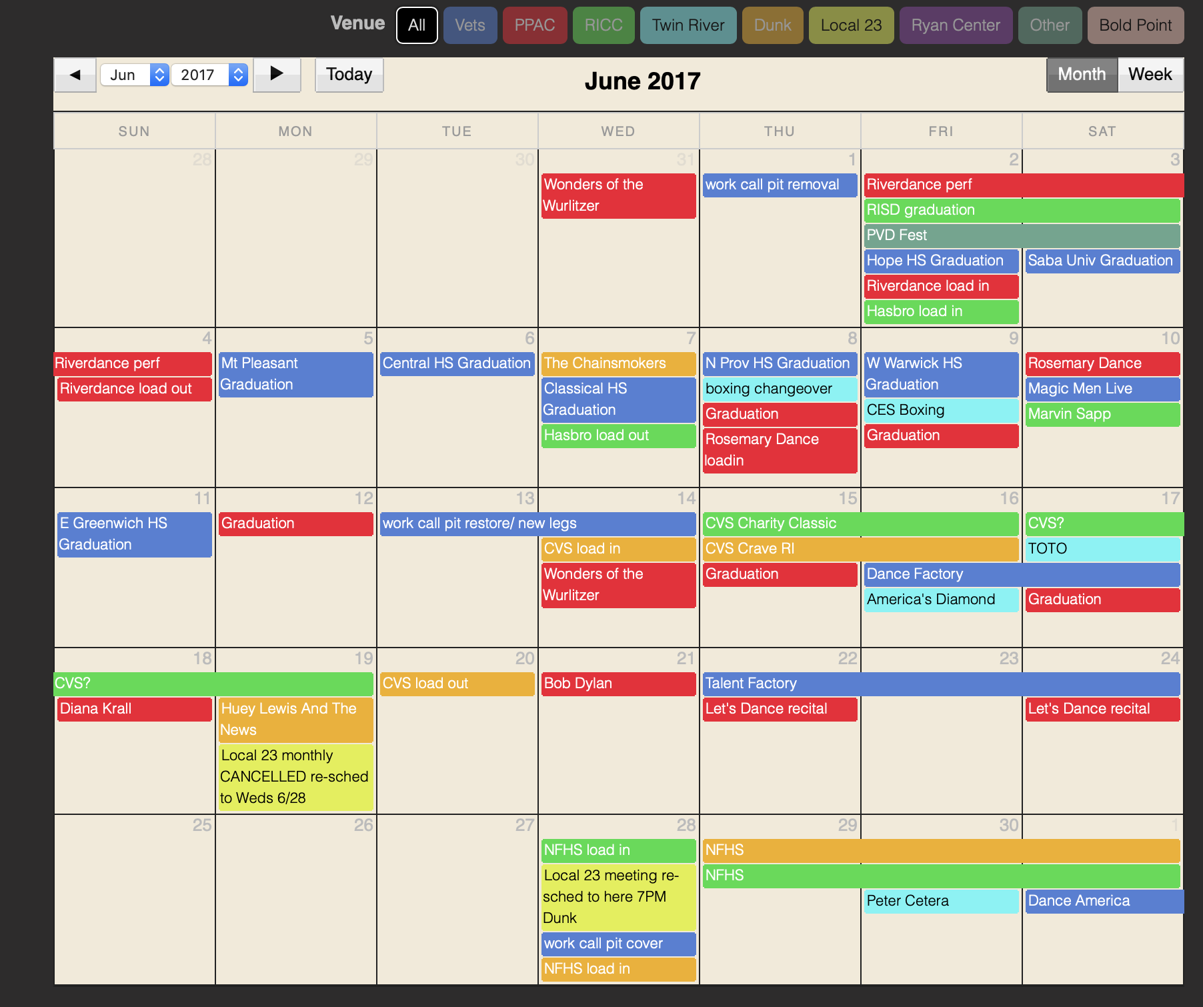
Task: Open the month dropdown showing Jun
Action: click(x=134, y=75)
